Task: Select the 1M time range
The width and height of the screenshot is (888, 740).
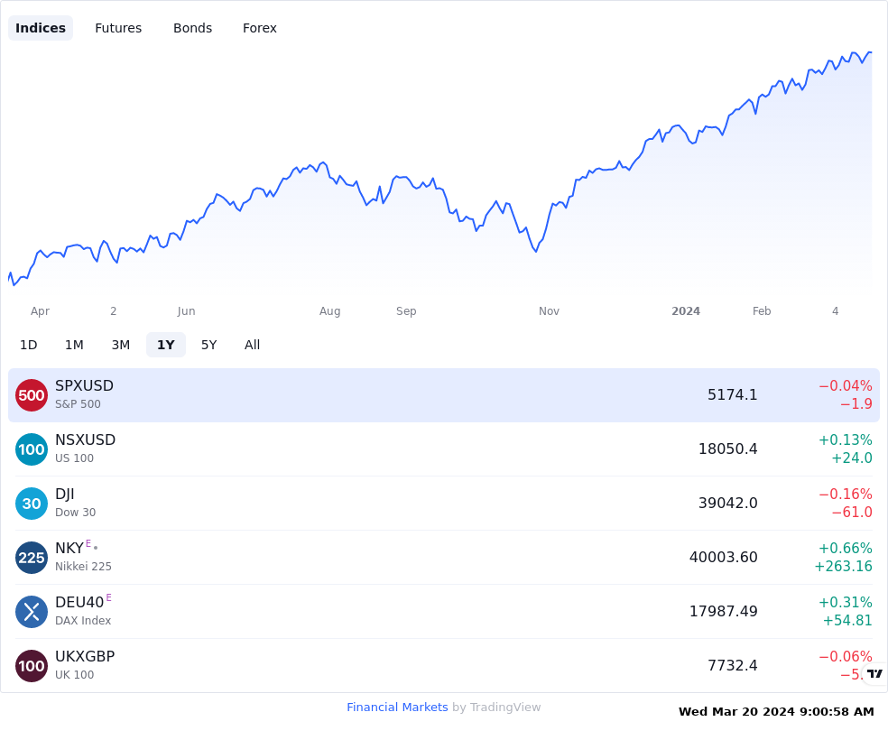Action: [74, 345]
